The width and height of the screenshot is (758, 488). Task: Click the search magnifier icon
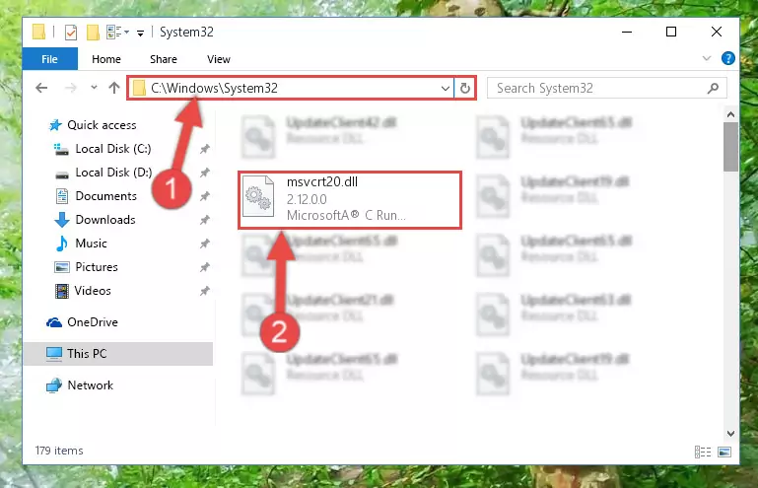pos(713,88)
